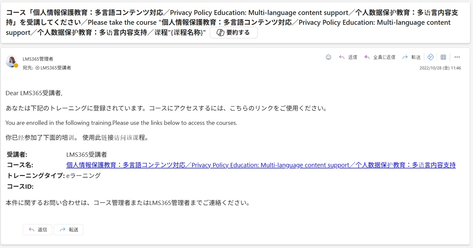Click the LMS365受講者 value beside 受講者:
473x248 pixels.
point(86,154)
